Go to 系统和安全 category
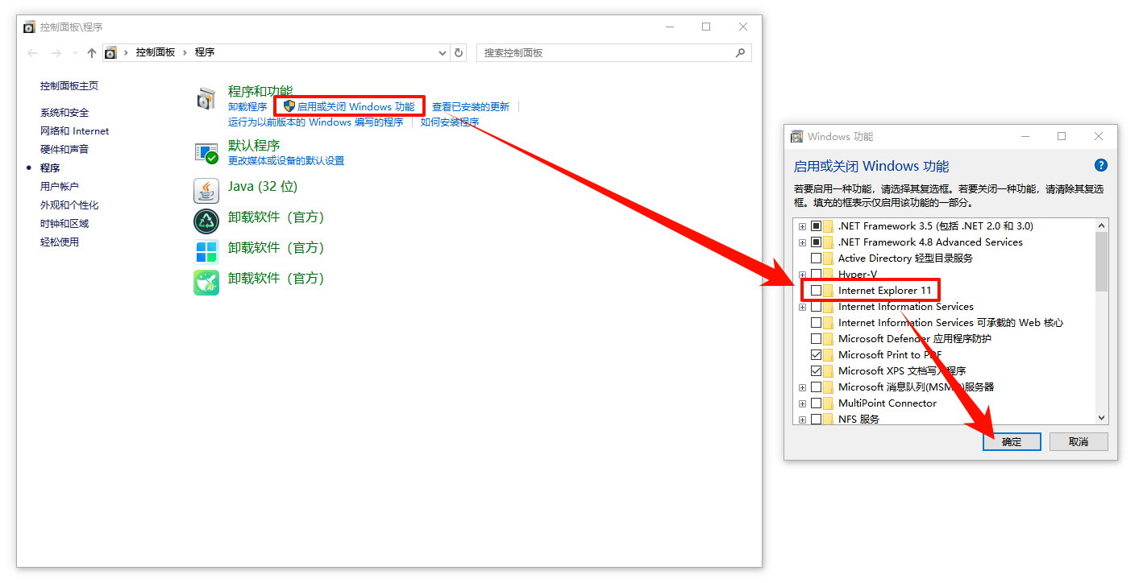 pyautogui.click(x=64, y=113)
